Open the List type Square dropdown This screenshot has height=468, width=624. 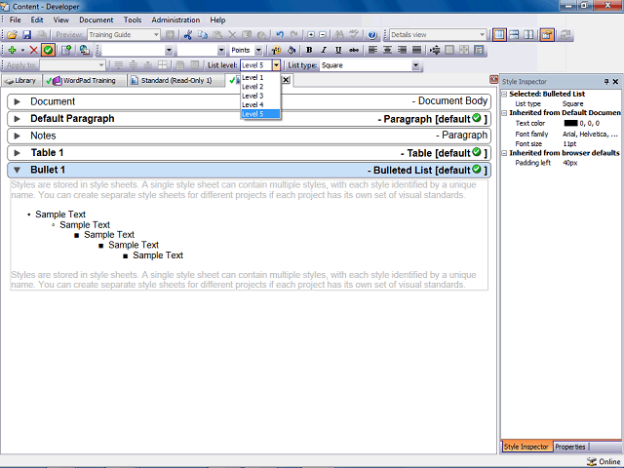(415, 65)
